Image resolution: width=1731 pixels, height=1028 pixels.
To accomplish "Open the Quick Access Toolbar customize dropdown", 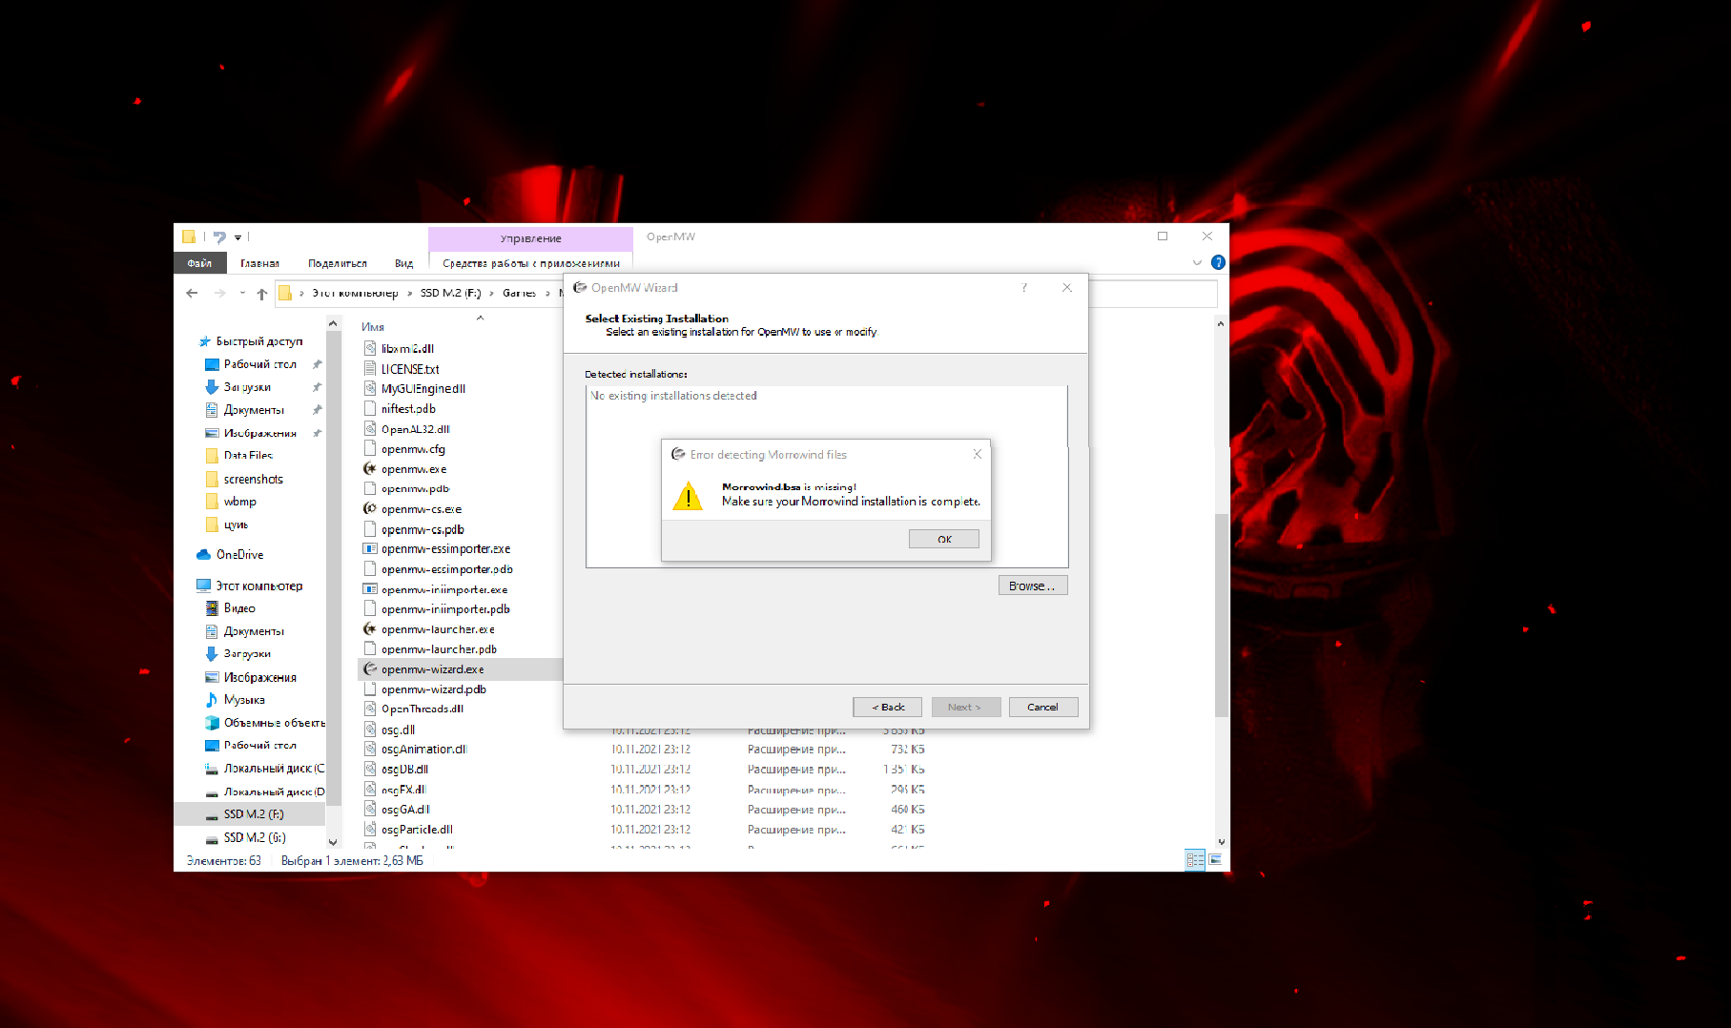I will pyautogui.click(x=237, y=237).
